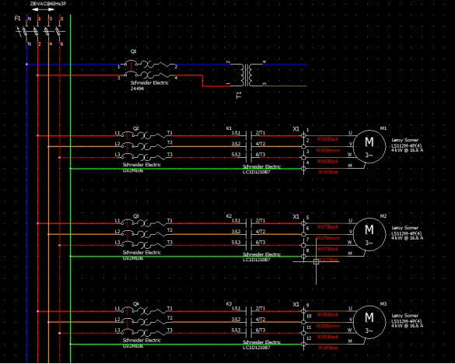Image resolution: width=455 pixels, height=364 pixels.
Task: Select the W16\brown cable core label
Action: tap(327, 150)
